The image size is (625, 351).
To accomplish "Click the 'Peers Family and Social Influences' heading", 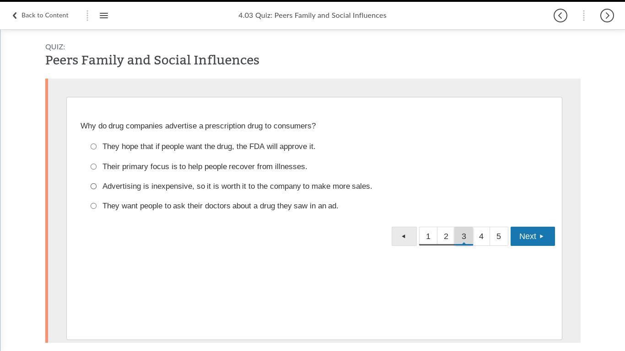I will (x=152, y=60).
